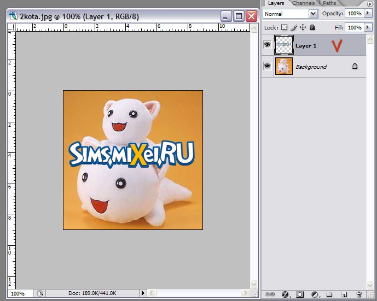Viewport: 377px width, 301px height.
Task: Toggle lock transparent pixels
Action: point(284,27)
